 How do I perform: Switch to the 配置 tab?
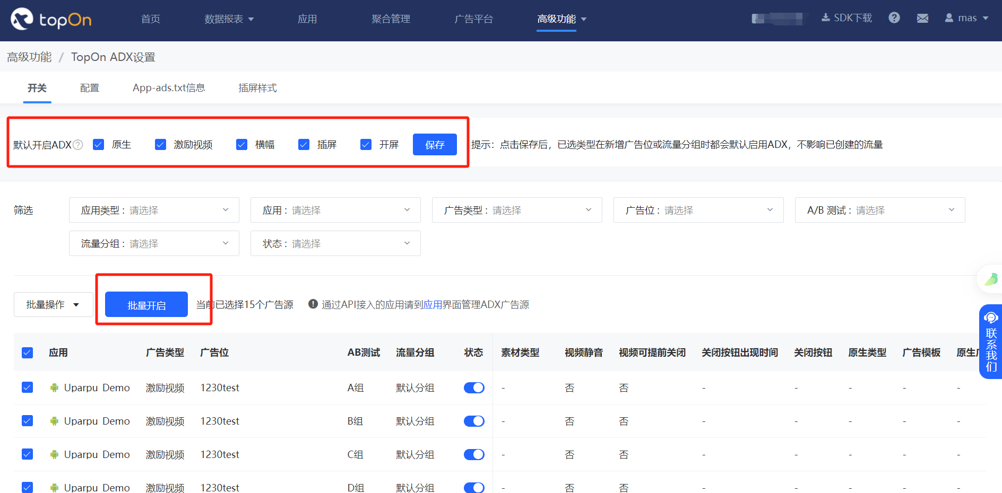(89, 87)
